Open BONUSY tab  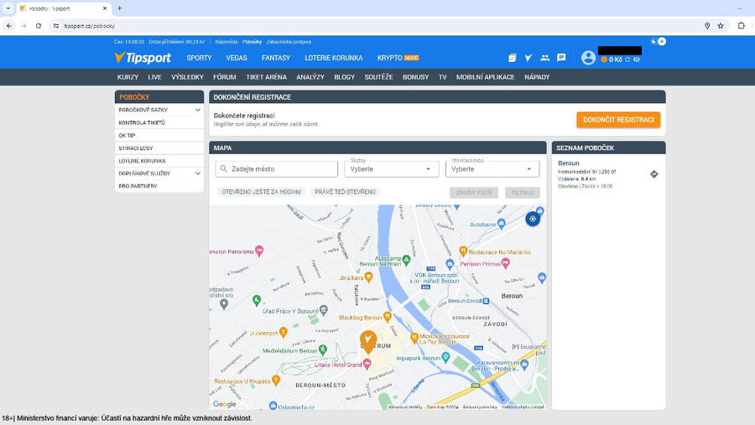415,77
